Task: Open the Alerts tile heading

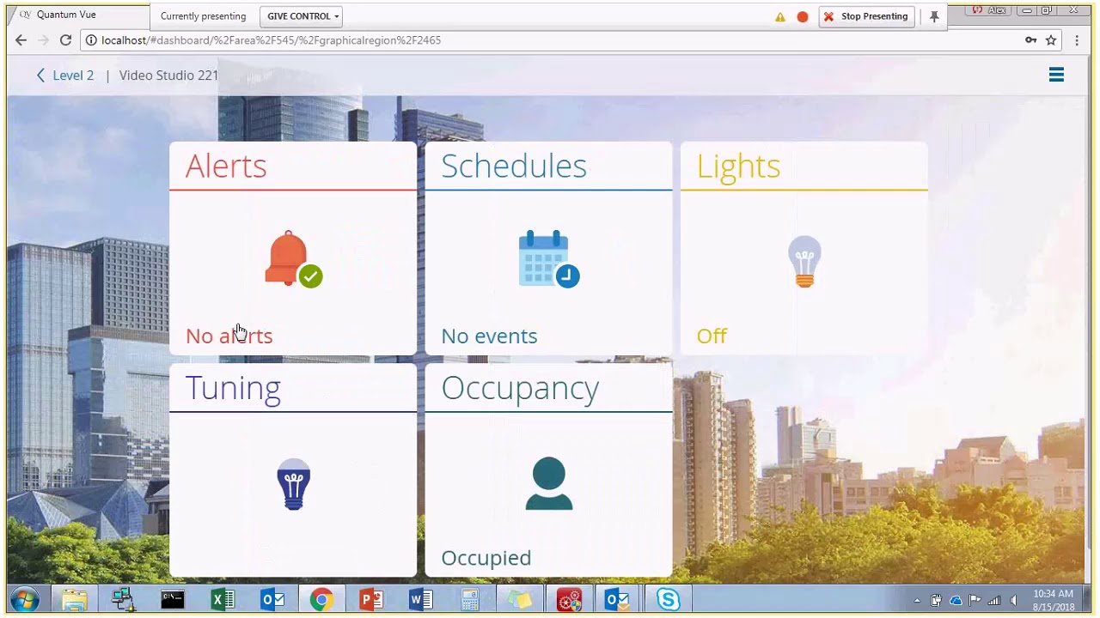Action: pyautogui.click(x=226, y=166)
